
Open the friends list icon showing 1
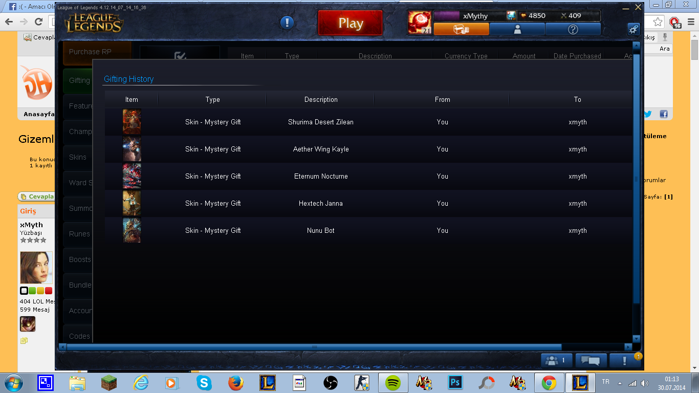coord(557,361)
